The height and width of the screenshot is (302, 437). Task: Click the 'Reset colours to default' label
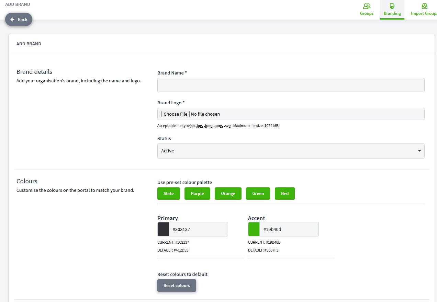[182, 274]
